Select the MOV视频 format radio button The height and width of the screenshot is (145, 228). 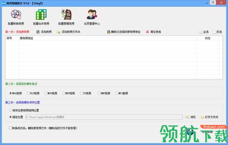46,93
